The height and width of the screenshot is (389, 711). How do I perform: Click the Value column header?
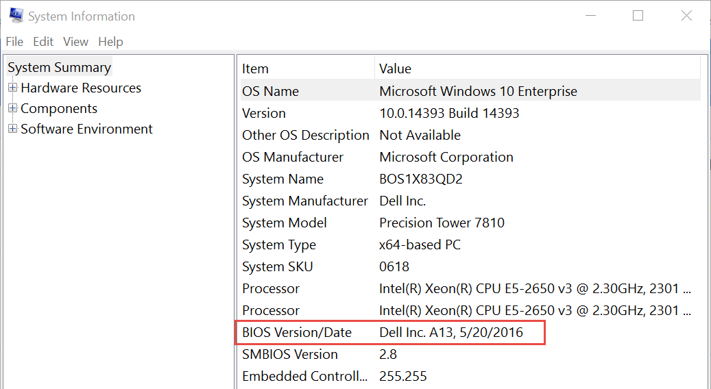tap(395, 68)
